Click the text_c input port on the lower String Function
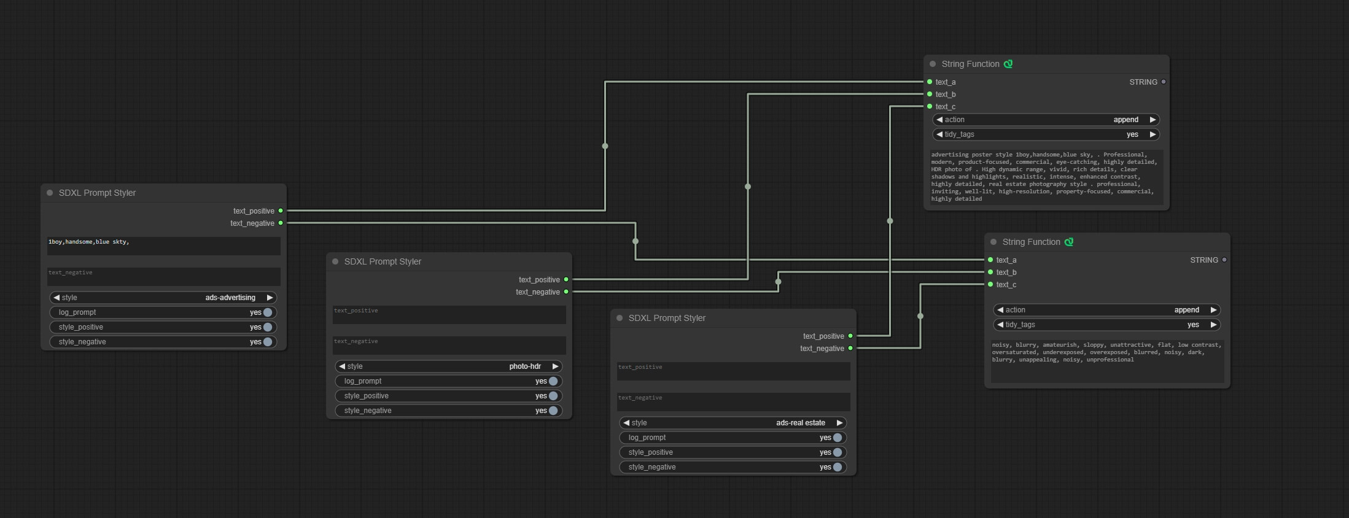 pos(990,285)
